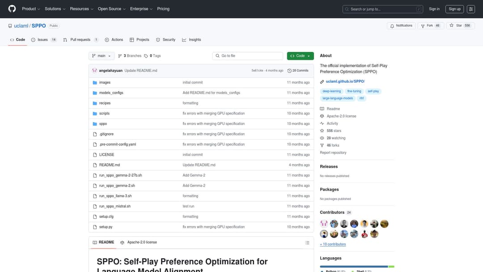
Task: Star the SPPO repository
Action: click(460, 26)
